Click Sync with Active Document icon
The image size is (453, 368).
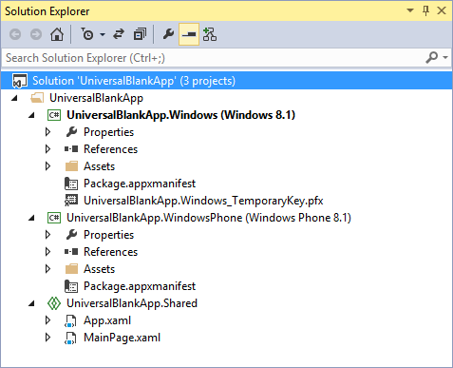119,34
